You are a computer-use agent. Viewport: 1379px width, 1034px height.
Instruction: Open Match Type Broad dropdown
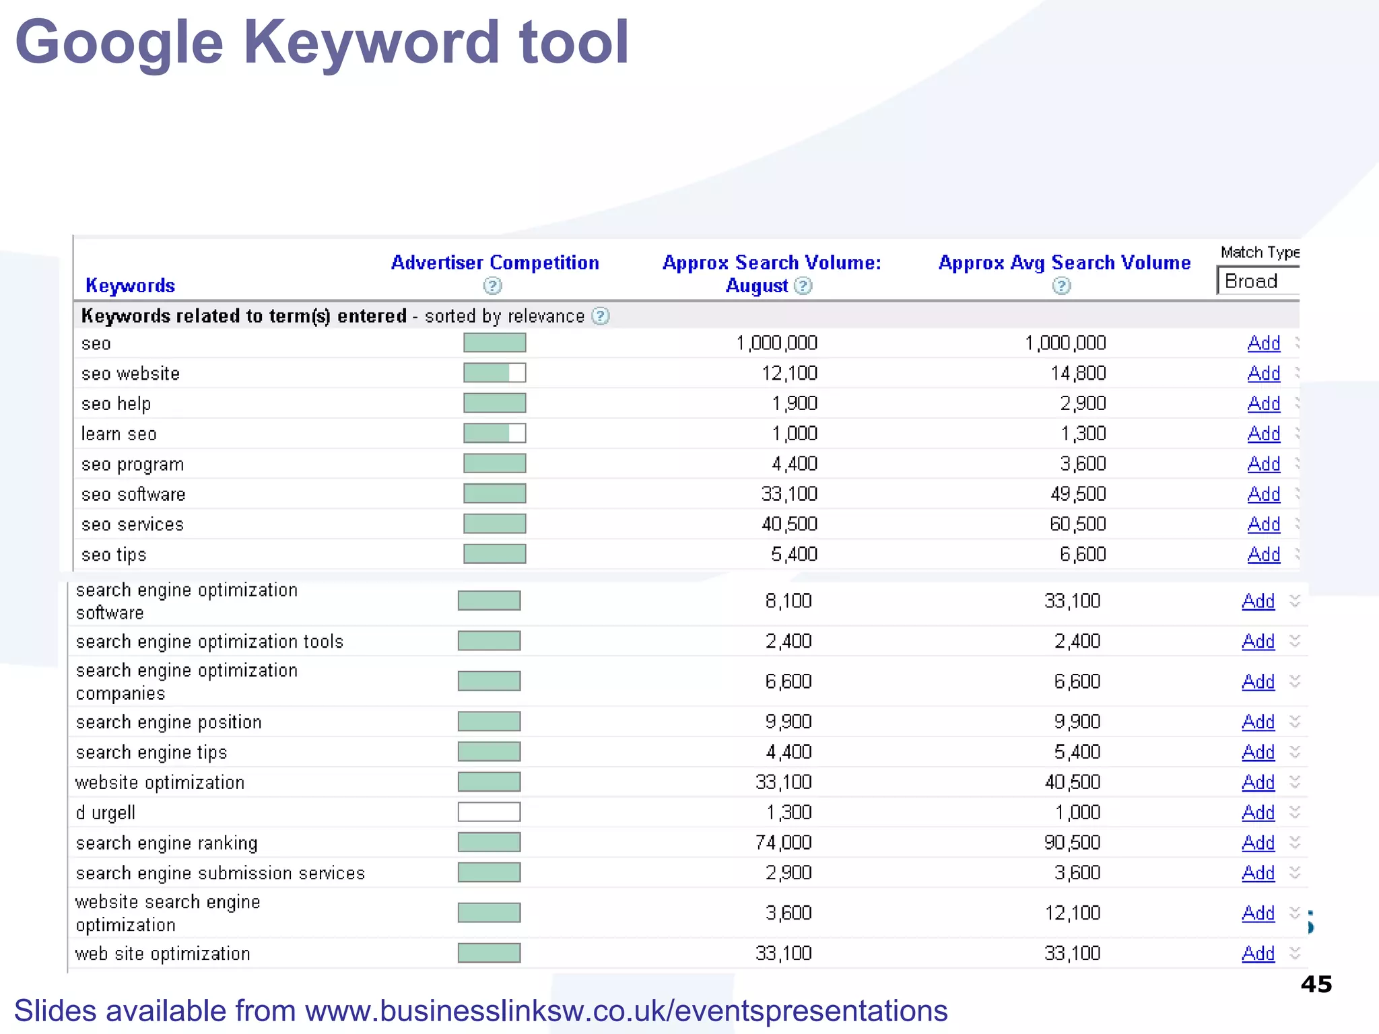[1258, 281]
